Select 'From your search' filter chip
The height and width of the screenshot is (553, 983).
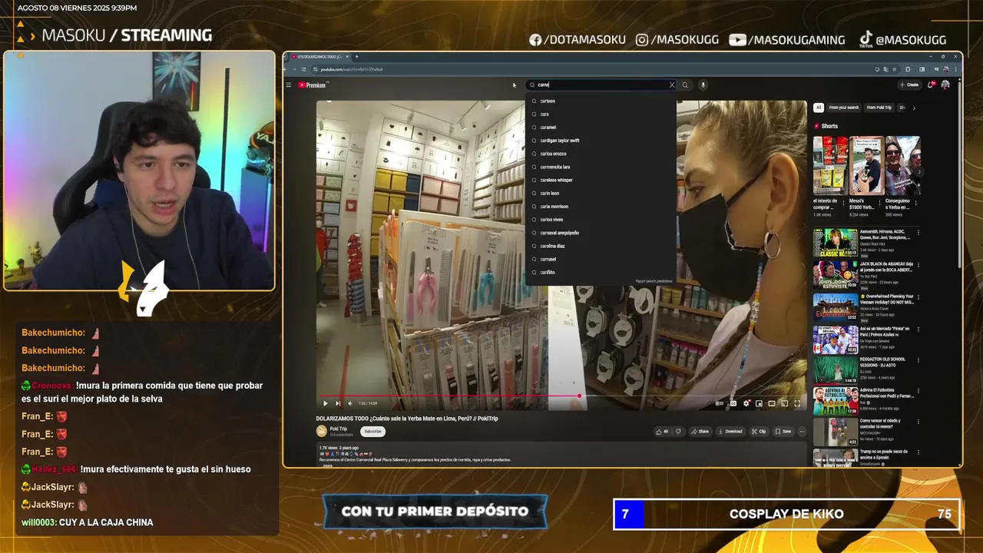(843, 108)
